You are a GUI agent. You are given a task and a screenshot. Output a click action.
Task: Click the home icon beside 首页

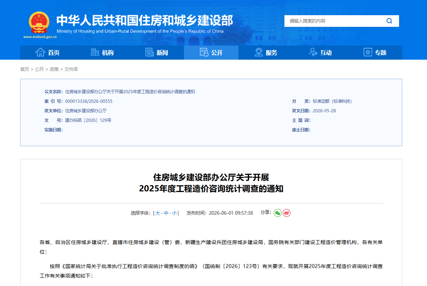[40, 52]
